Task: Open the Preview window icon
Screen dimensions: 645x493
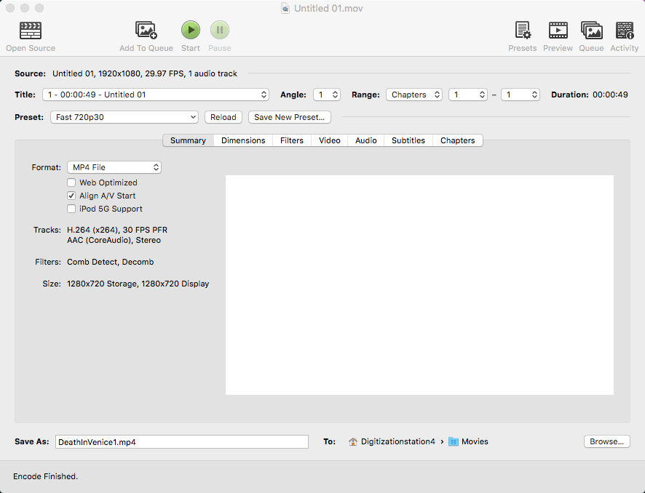Action: [x=558, y=31]
